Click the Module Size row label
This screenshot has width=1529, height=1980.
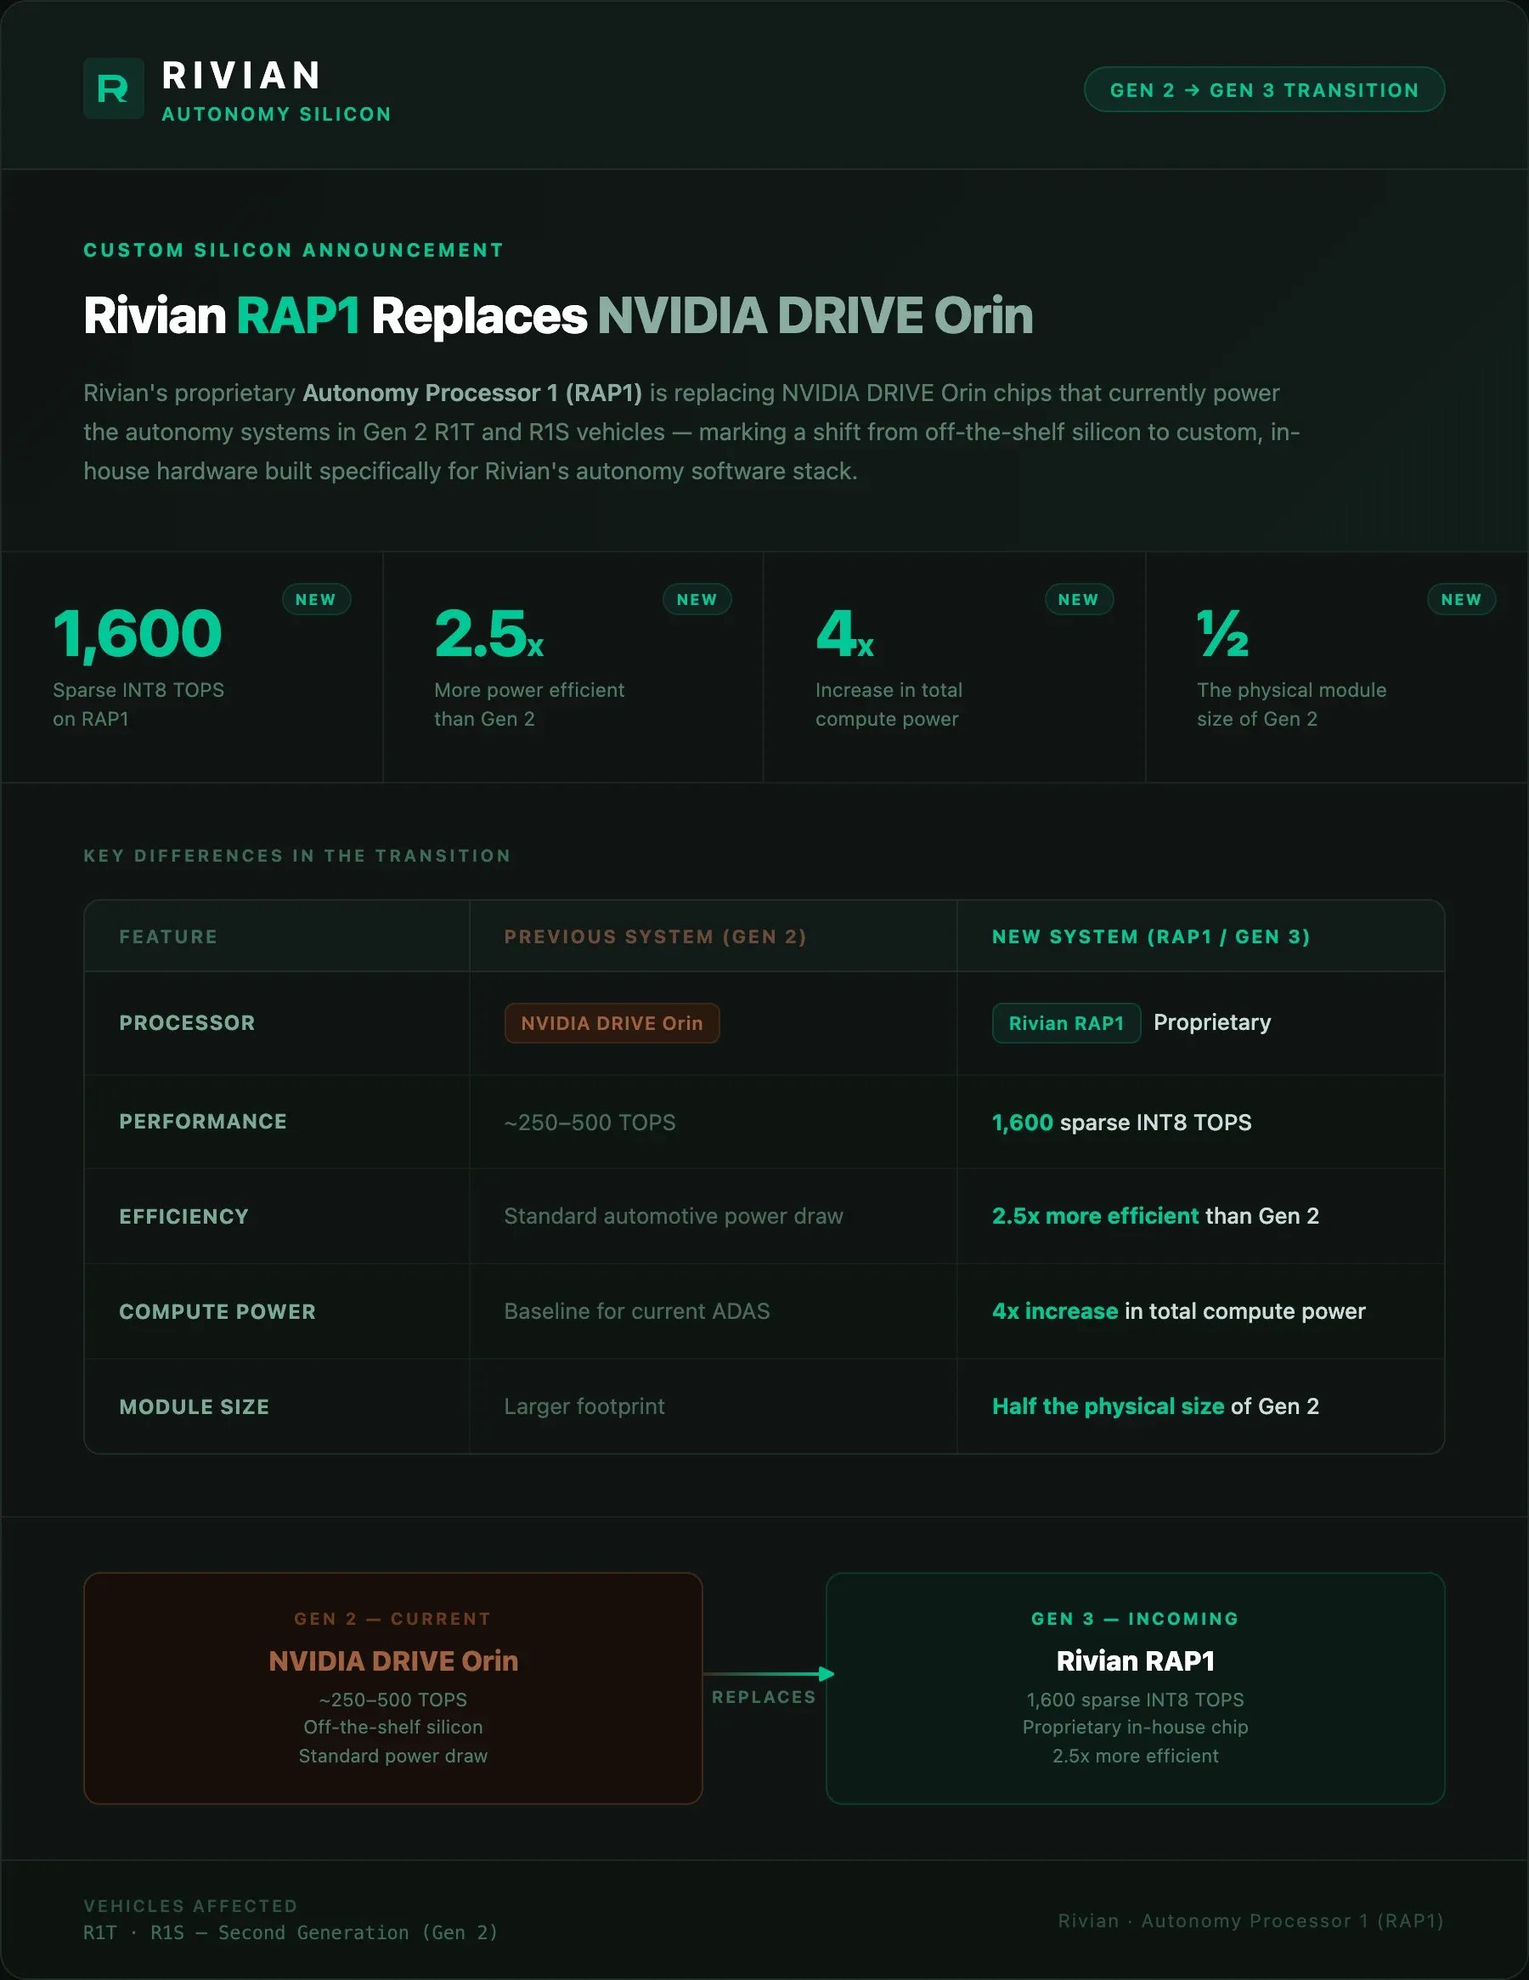pos(194,1407)
